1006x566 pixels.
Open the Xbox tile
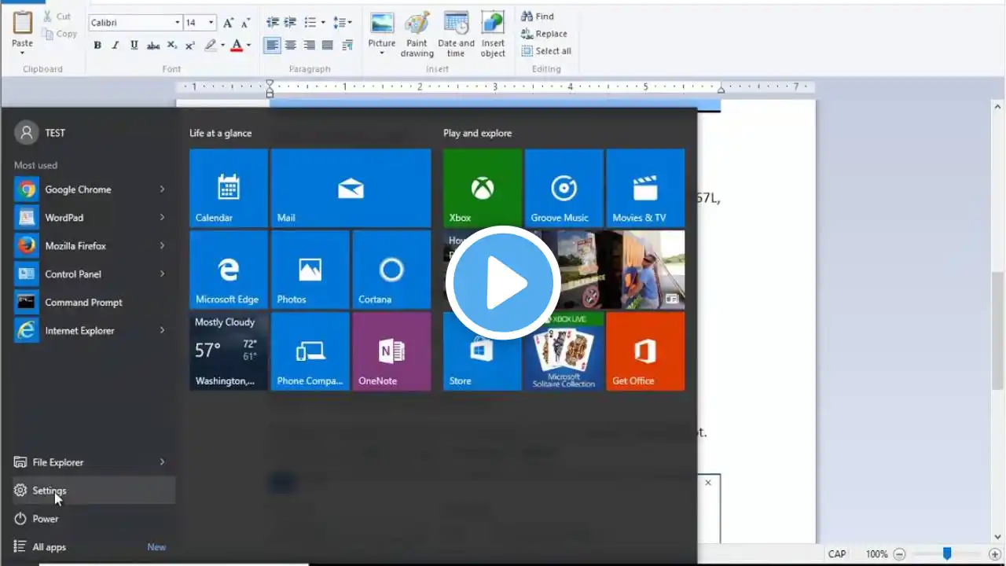point(482,189)
